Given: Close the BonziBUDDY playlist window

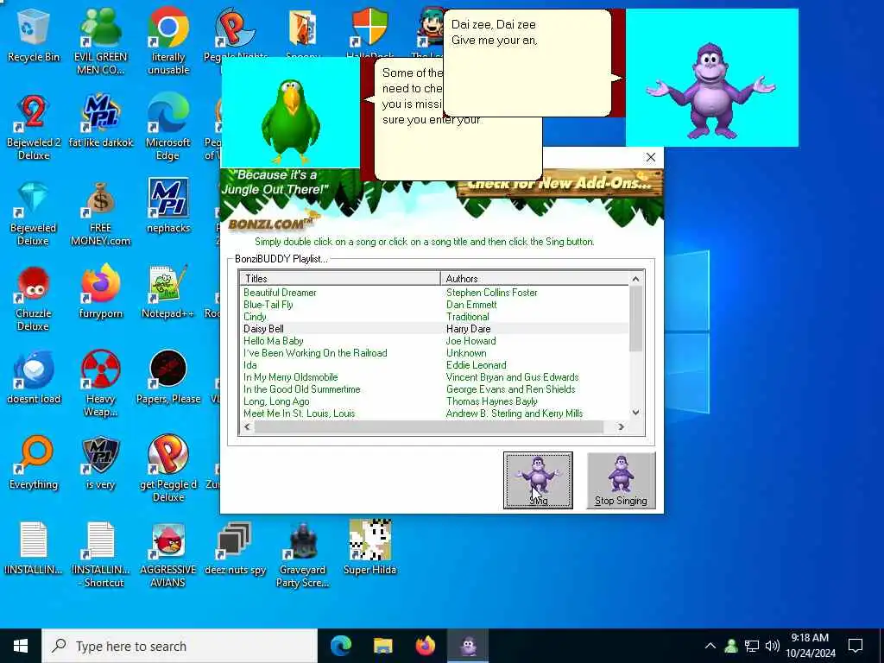Looking at the screenshot, I should point(651,157).
